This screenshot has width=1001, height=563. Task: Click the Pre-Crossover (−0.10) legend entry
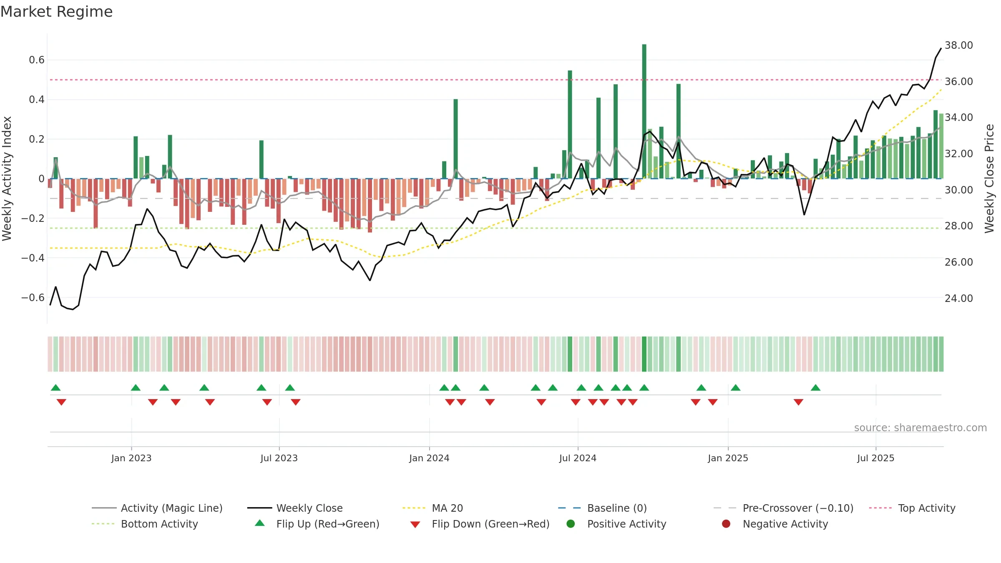click(x=783, y=508)
